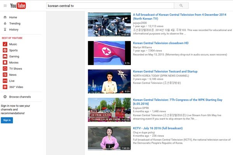Open Sports channel link

pyautogui.click(x=13, y=50)
